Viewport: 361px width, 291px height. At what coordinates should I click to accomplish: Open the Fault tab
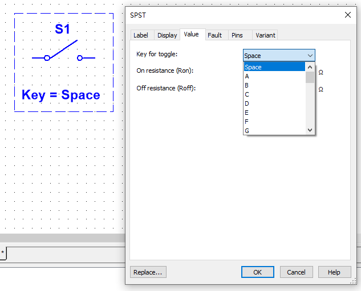coord(216,35)
